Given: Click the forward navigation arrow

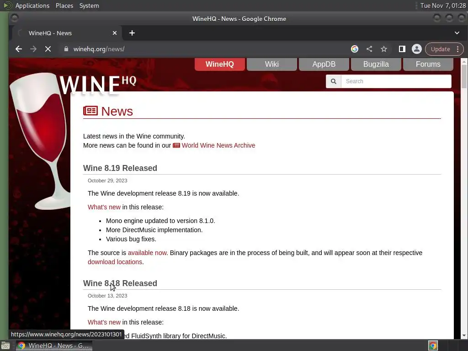Looking at the screenshot, I should coord(33,49).
